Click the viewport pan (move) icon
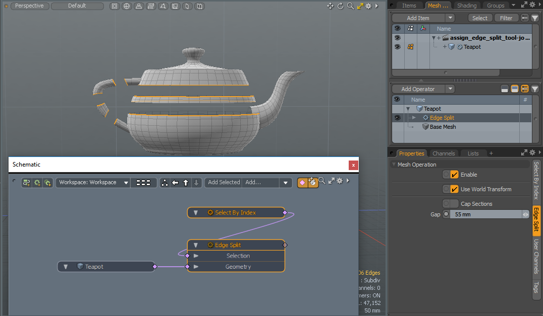 click(x=330, y=6)
